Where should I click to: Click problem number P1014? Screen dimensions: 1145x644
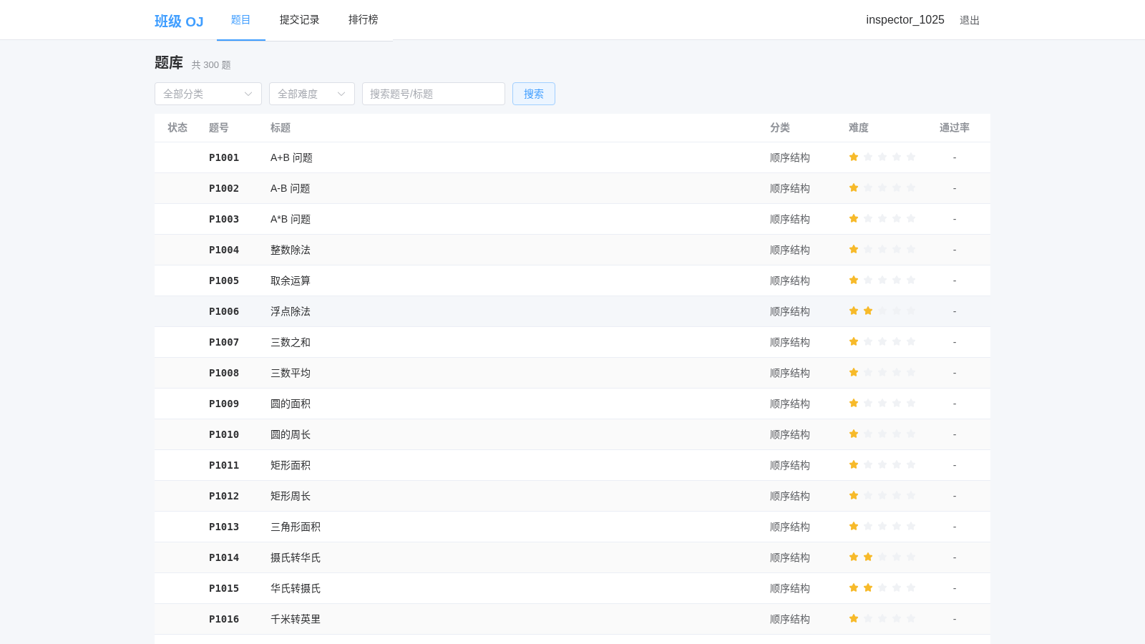pyautogui.click(x=224, y=557)
